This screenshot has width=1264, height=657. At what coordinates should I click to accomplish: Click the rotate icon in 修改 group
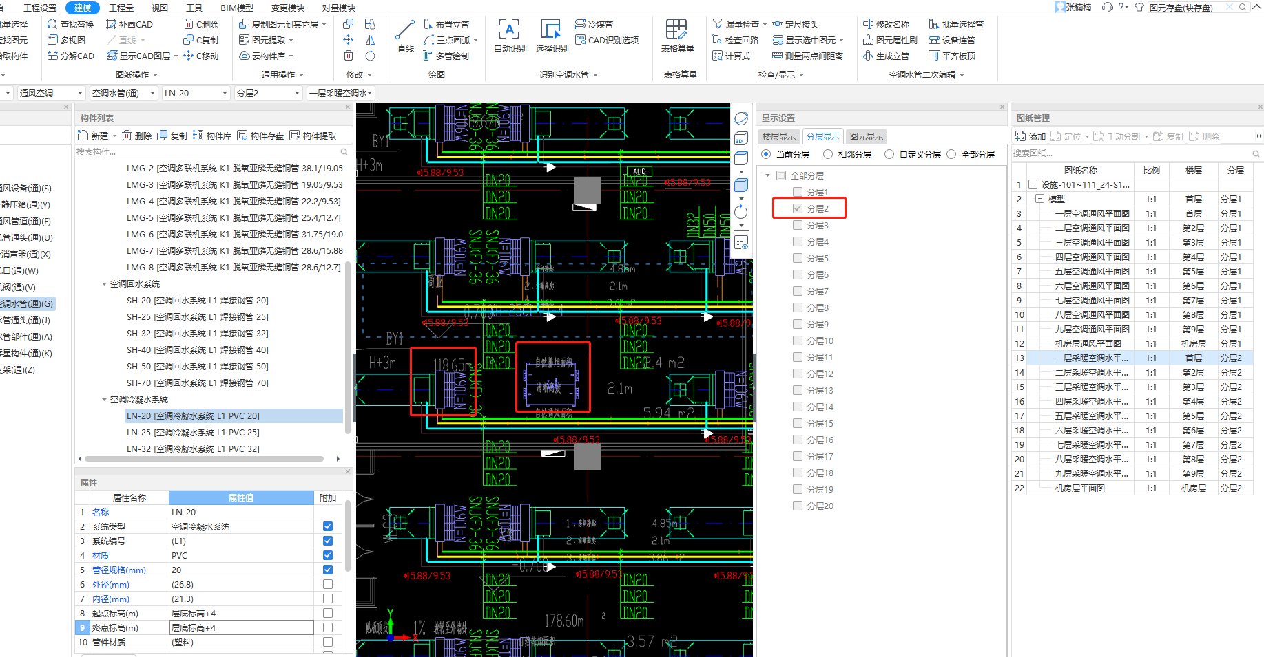(x=370, y=56)
